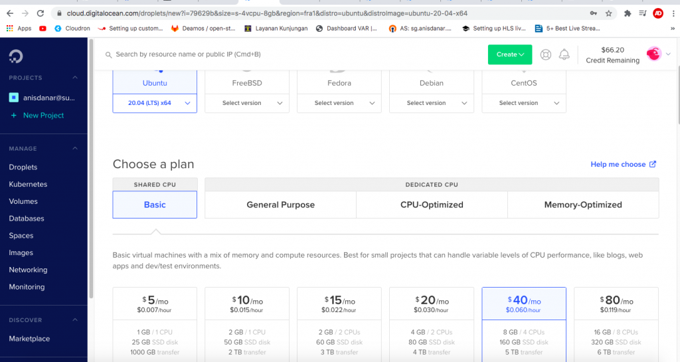
Task: Open the browser extensions puzzle icon
Action: (x=628, y=13)
